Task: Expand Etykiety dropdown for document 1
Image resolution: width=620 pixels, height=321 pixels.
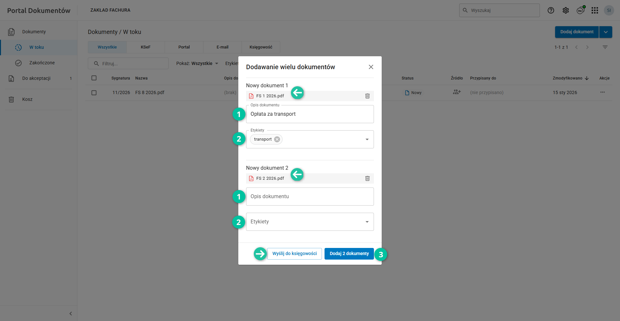Action: [367, 139]
